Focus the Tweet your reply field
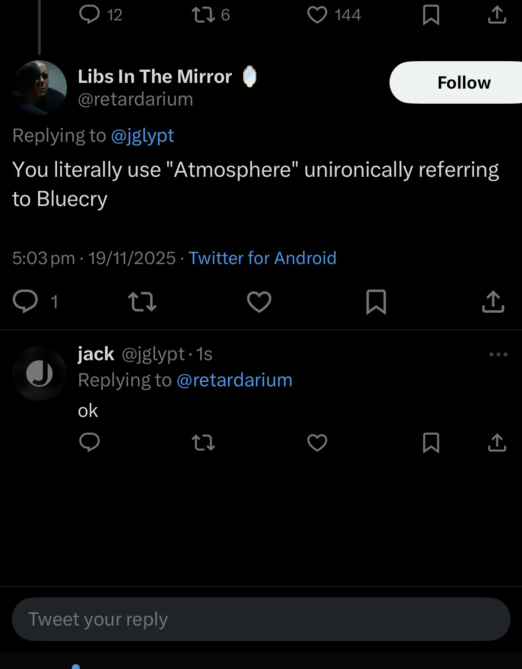 click(261, 619)
